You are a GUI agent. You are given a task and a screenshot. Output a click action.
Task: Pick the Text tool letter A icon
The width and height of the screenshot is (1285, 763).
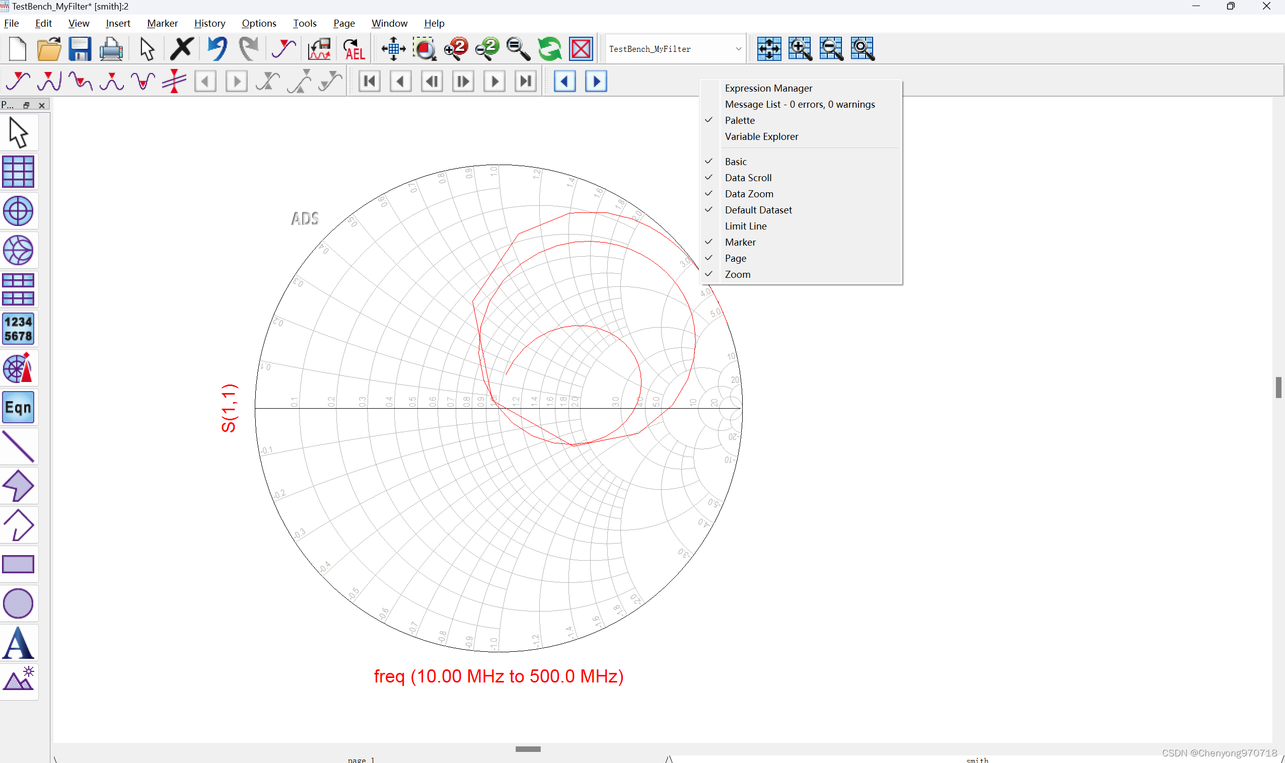coord(19,642)
